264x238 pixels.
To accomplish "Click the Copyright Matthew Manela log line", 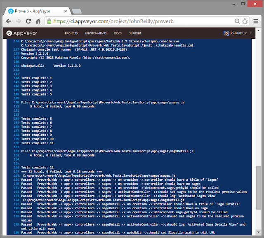I will tap(76, 58).
